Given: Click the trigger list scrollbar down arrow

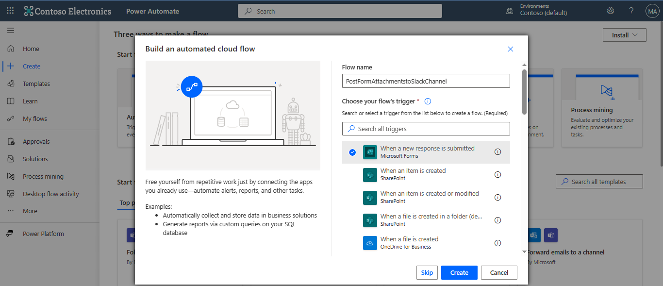Looking at the screenshot, I should coord(524,252).
